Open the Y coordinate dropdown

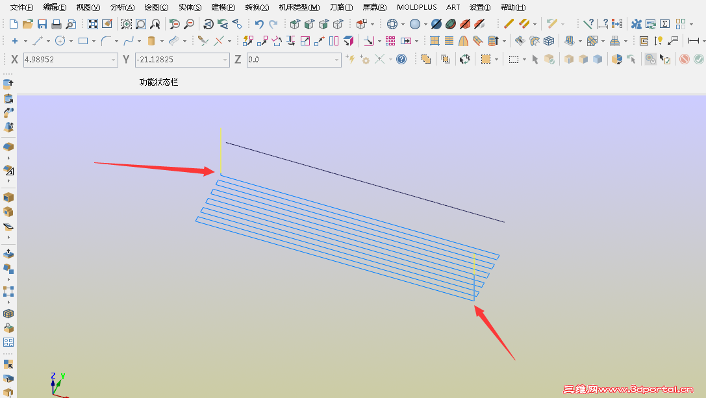click(x=225, y=60)
